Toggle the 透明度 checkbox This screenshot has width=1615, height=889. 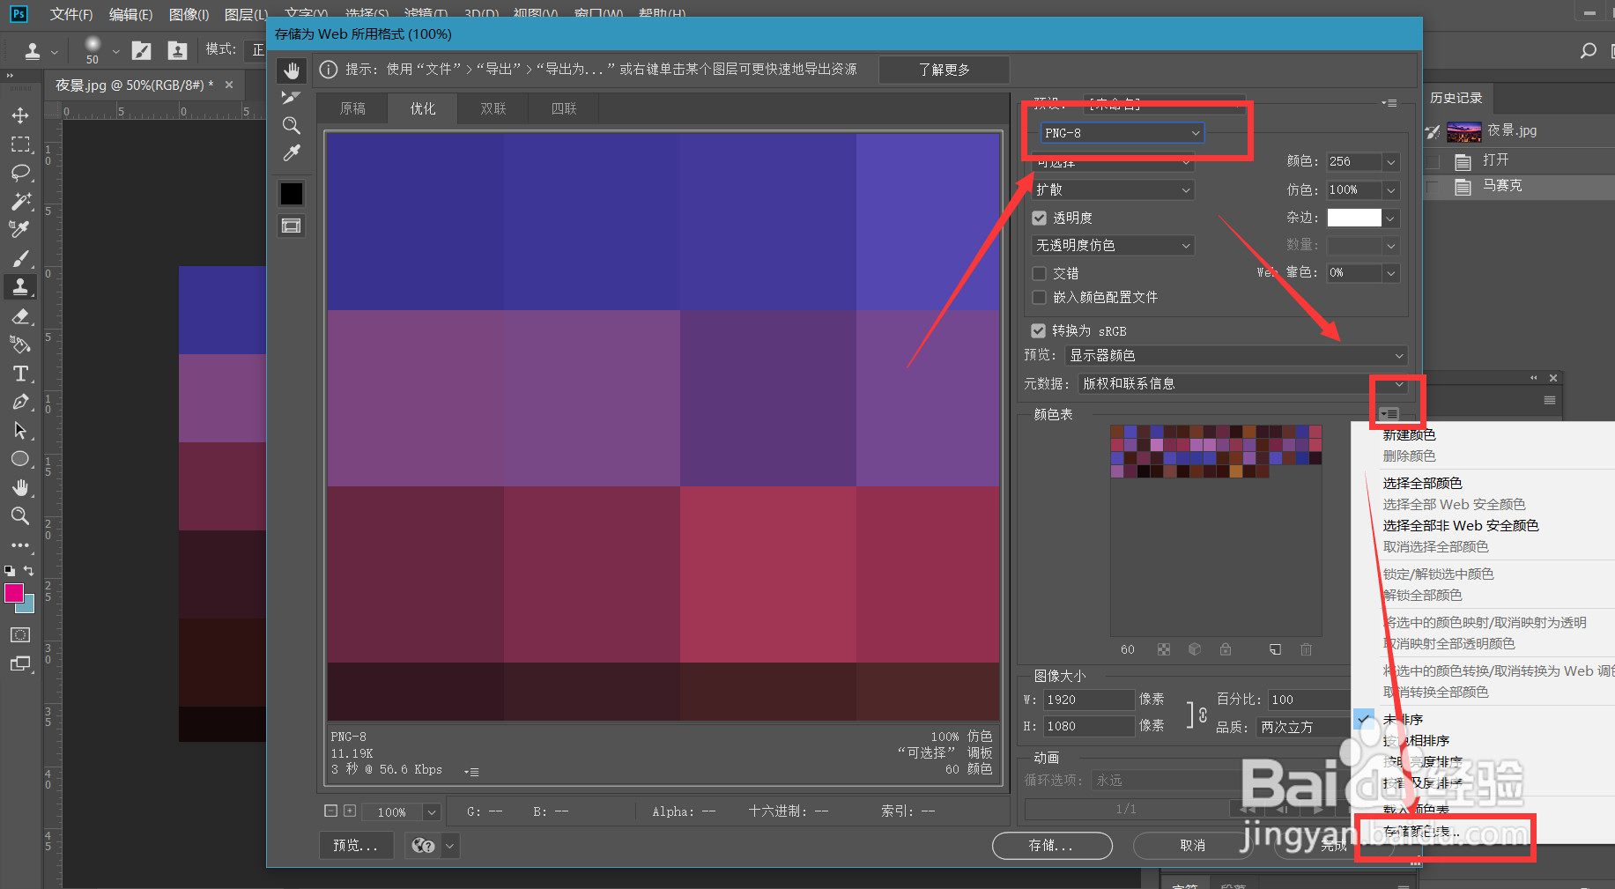tap(1040, 218)
